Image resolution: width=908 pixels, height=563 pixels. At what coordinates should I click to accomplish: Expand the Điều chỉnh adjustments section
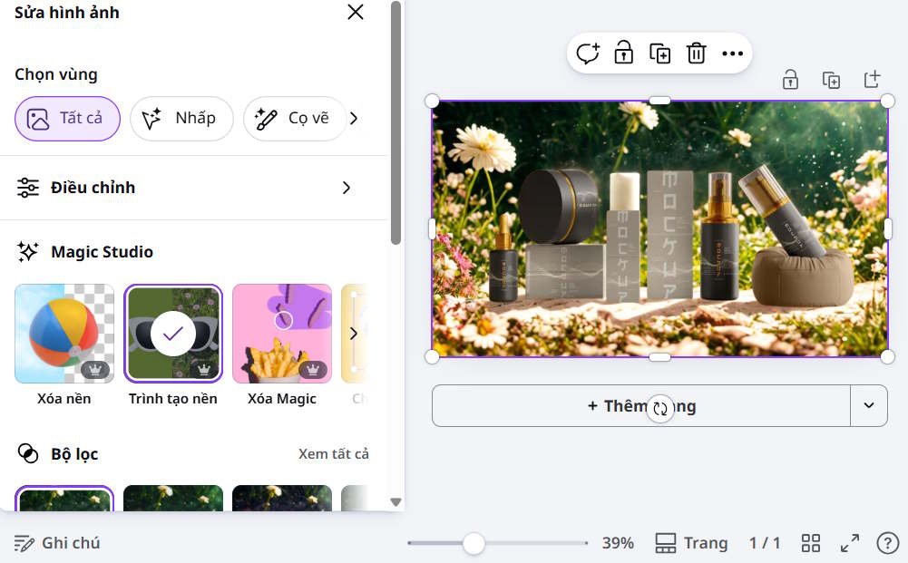point(184,188)
